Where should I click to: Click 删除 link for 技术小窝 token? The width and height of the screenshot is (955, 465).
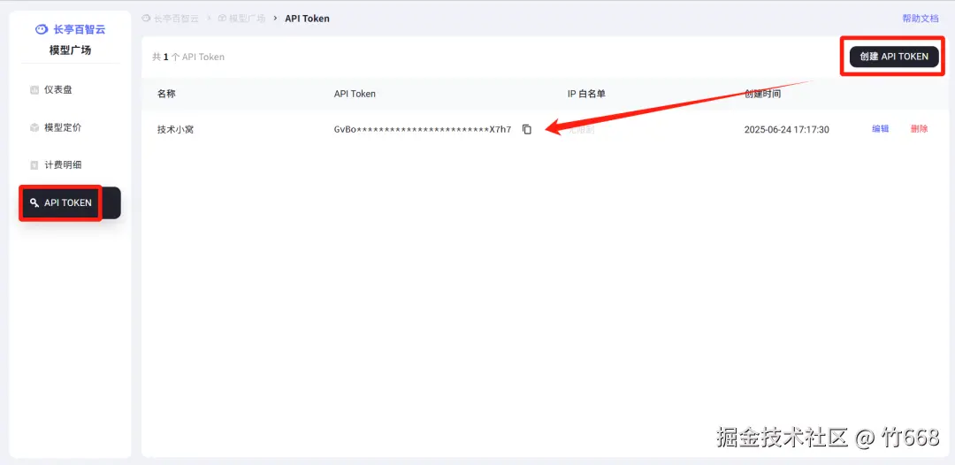[x=919, y=129]
